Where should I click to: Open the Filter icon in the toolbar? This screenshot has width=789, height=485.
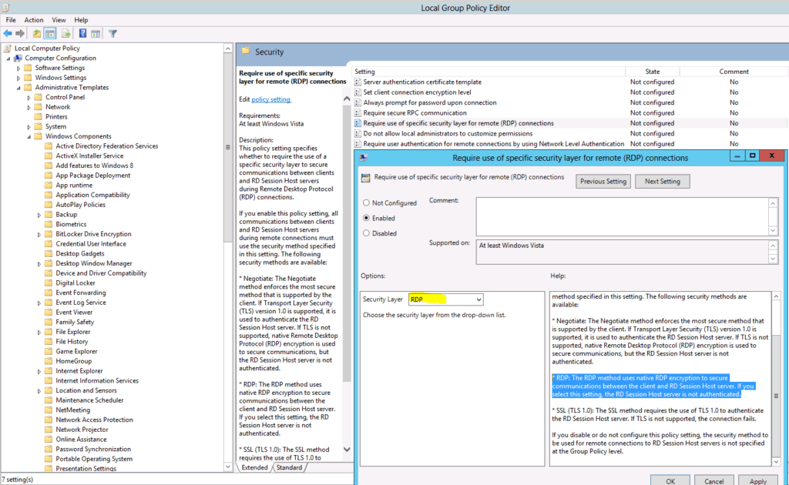point(112,33)
